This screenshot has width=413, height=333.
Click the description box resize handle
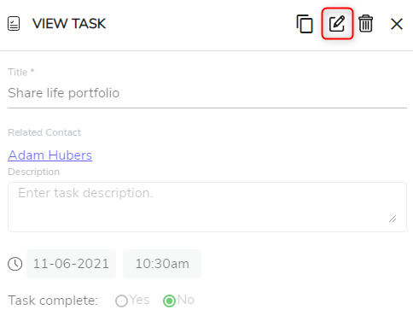[393, 219]
